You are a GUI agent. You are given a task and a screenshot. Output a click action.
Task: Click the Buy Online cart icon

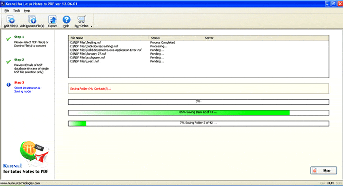(81, 20)
